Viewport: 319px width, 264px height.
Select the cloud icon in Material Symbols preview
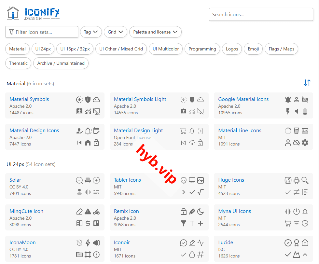[x=96, y=99]
